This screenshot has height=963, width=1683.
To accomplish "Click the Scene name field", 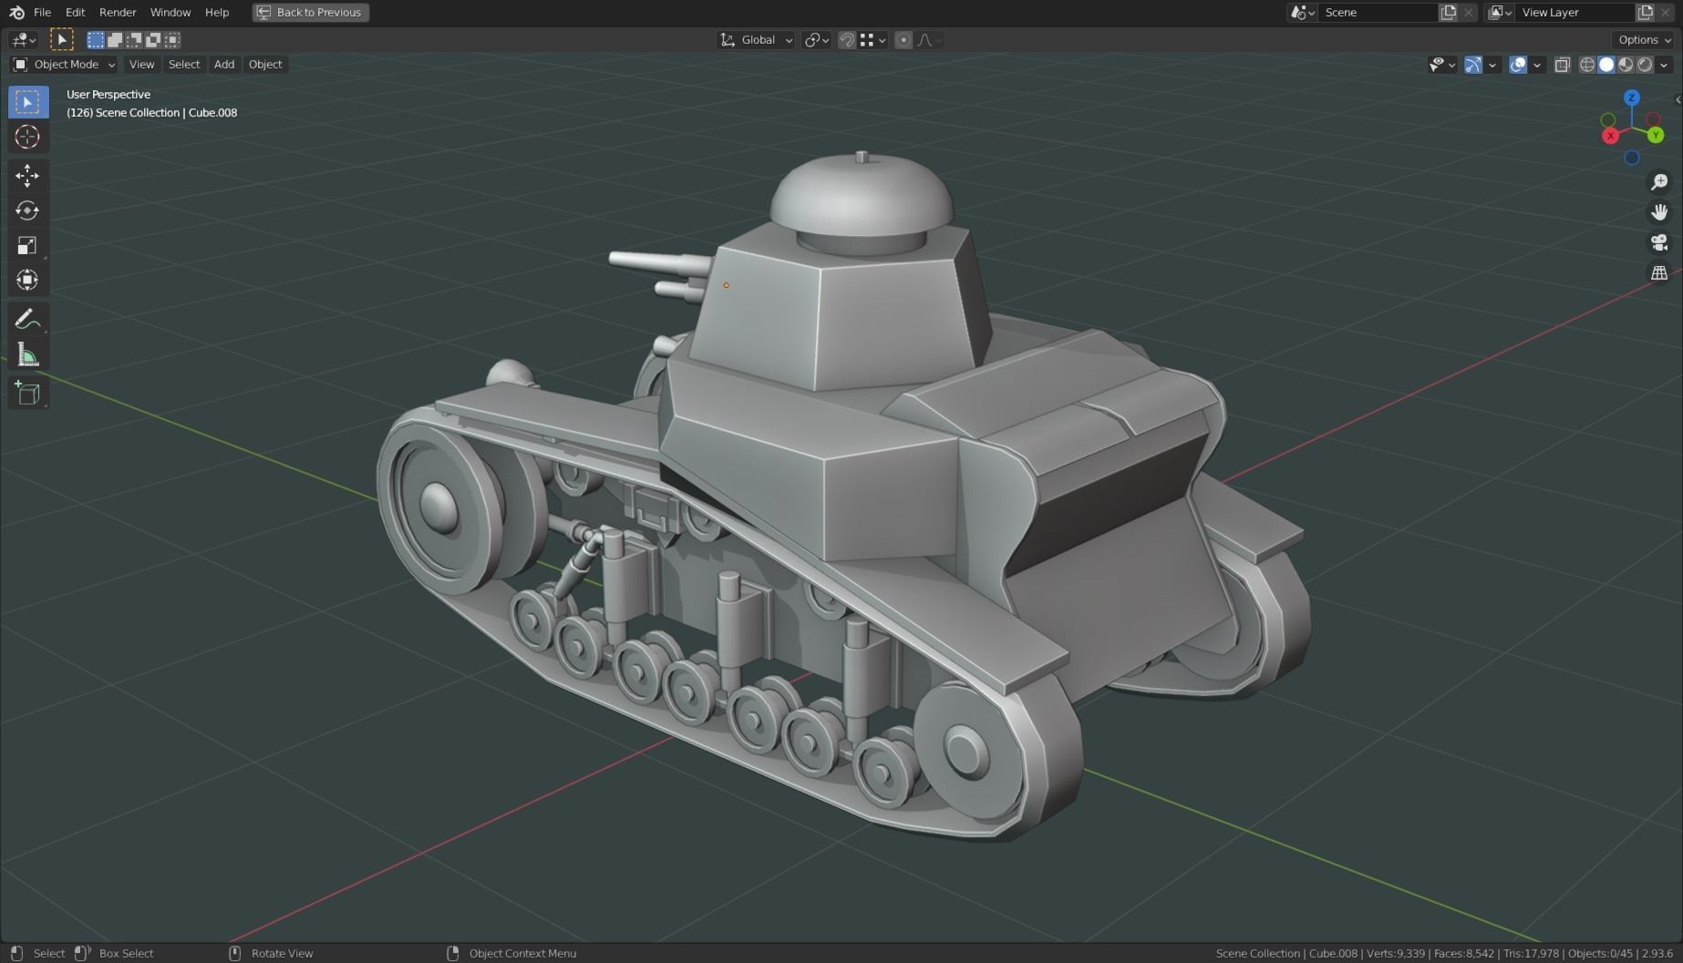I will coord(1378,12).
